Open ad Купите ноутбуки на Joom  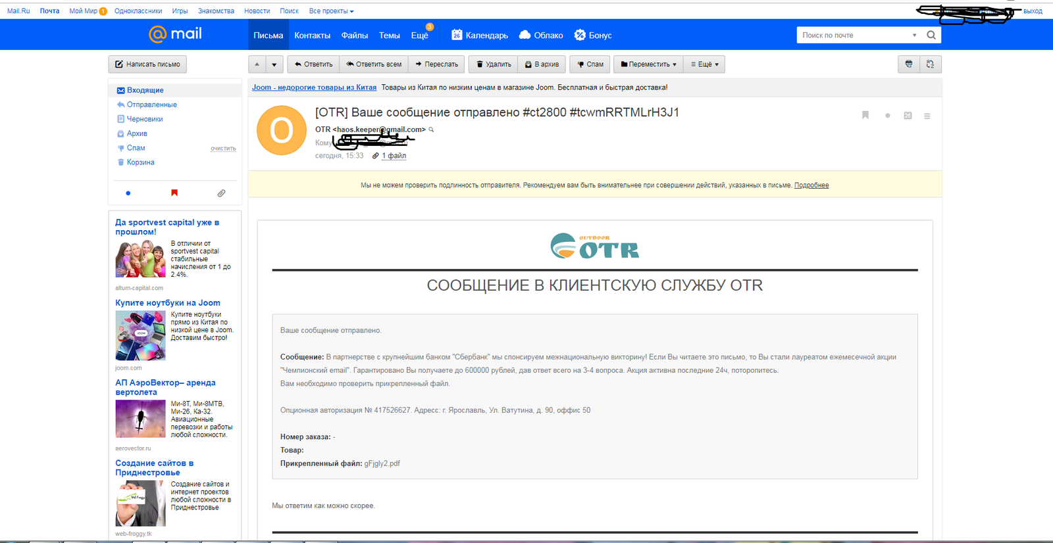pos(168,303)
